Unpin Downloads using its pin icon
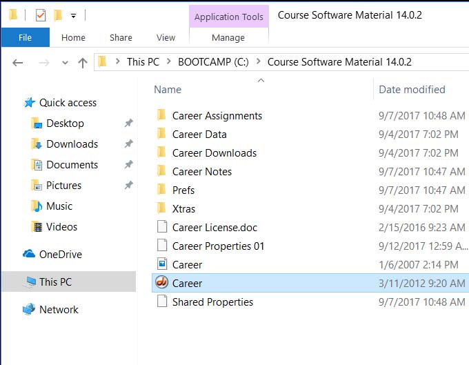 pos(128,144)
